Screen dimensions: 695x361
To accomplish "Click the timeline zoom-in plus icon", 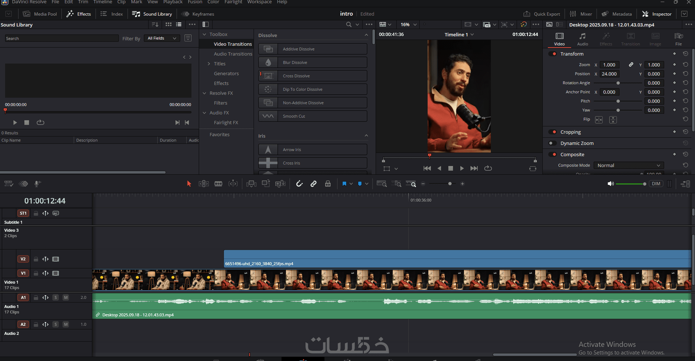I will [462, 184].
